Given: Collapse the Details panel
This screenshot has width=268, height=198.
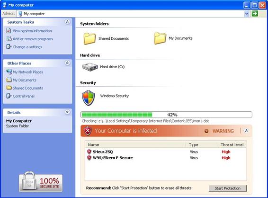Looking at the screenshot, I should click(67, 112).
